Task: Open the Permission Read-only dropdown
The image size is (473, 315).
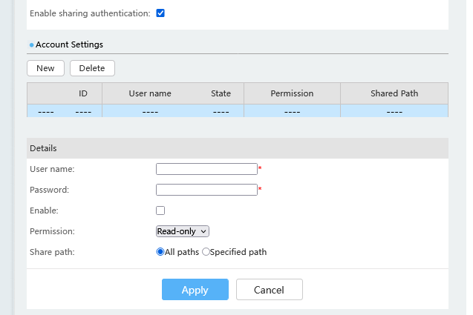Action: [x=183, y=231]
